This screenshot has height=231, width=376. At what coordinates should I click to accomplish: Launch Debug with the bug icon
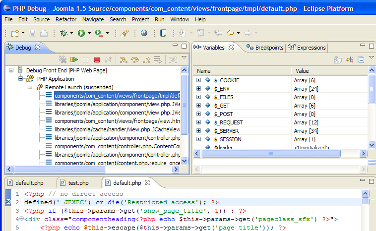coord(64,33)
